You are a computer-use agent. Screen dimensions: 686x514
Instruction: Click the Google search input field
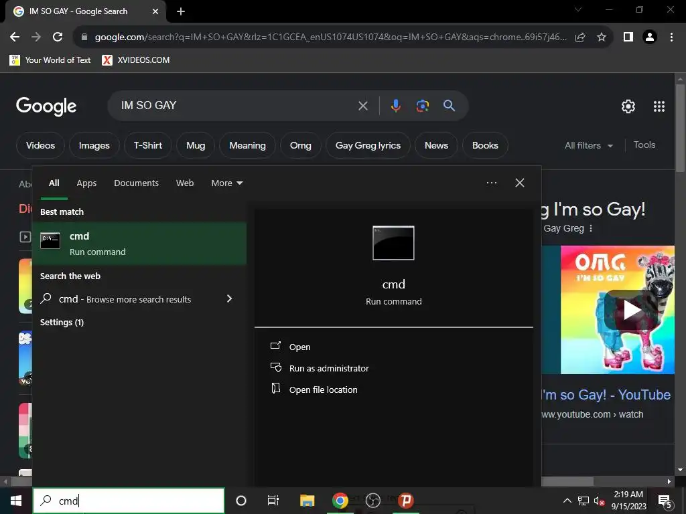coord(236,106)
